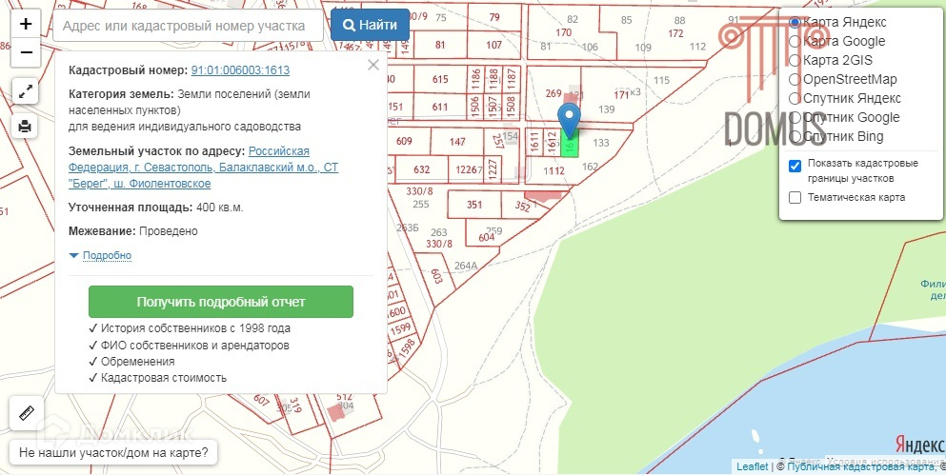Click parcel 611 on the map
Viewport: 946px width, 475px height.
point(440,106)
